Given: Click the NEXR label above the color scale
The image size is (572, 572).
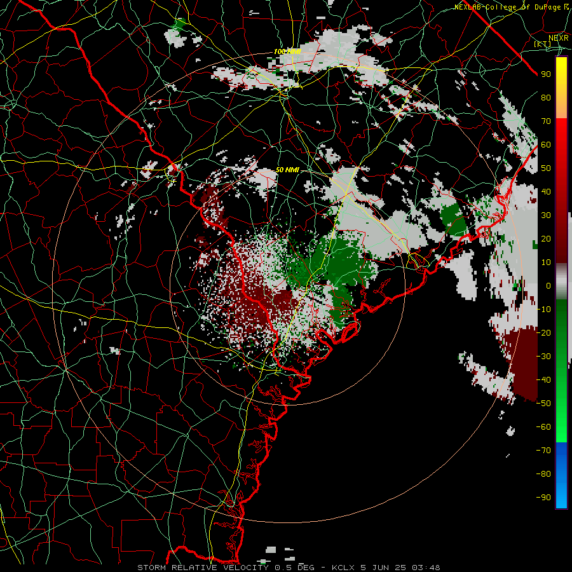Looking at the screenshot, I should coord(558,38).
